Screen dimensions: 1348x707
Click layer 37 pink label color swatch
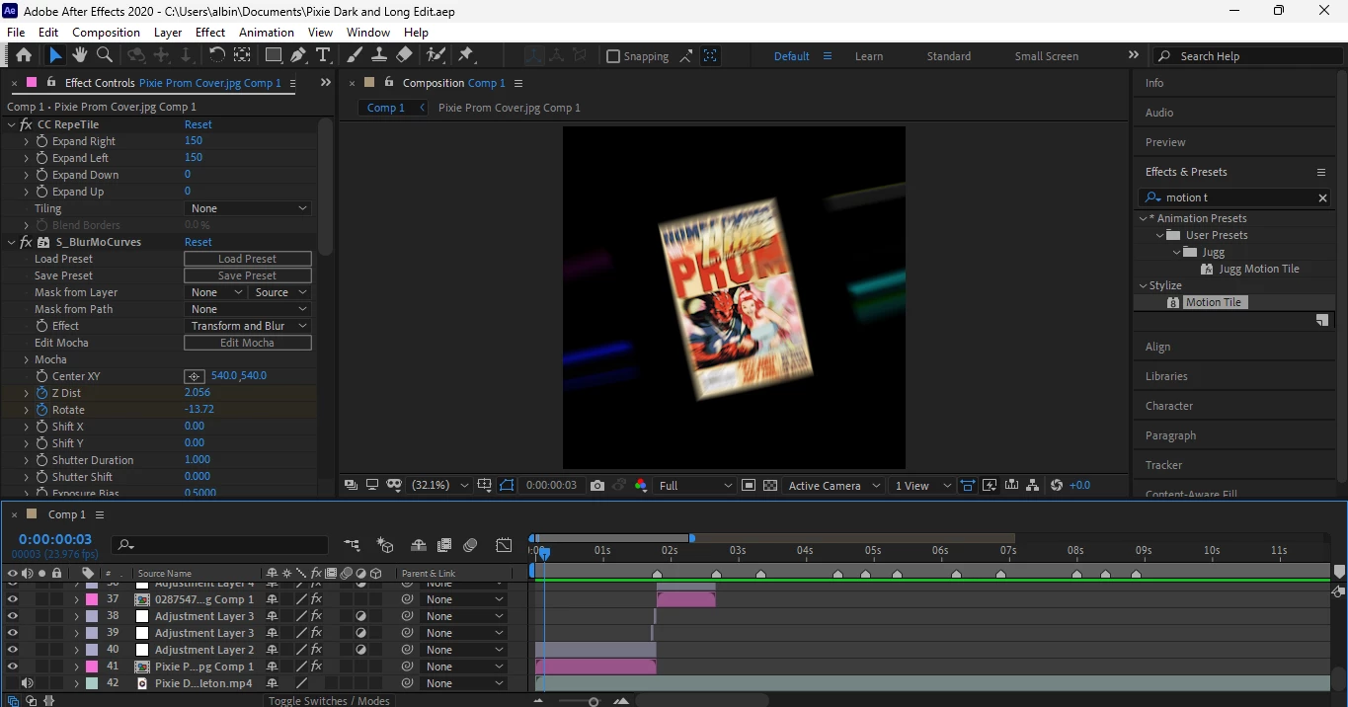[x=92, y=599]
